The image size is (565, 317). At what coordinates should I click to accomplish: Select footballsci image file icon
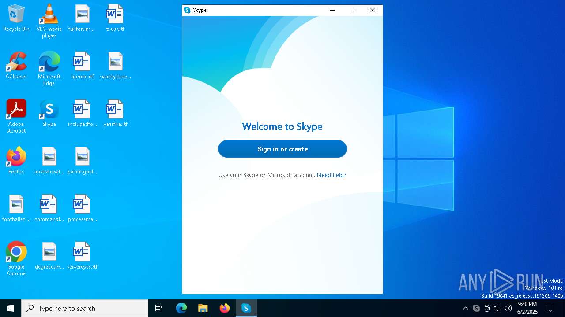point(16,209)
